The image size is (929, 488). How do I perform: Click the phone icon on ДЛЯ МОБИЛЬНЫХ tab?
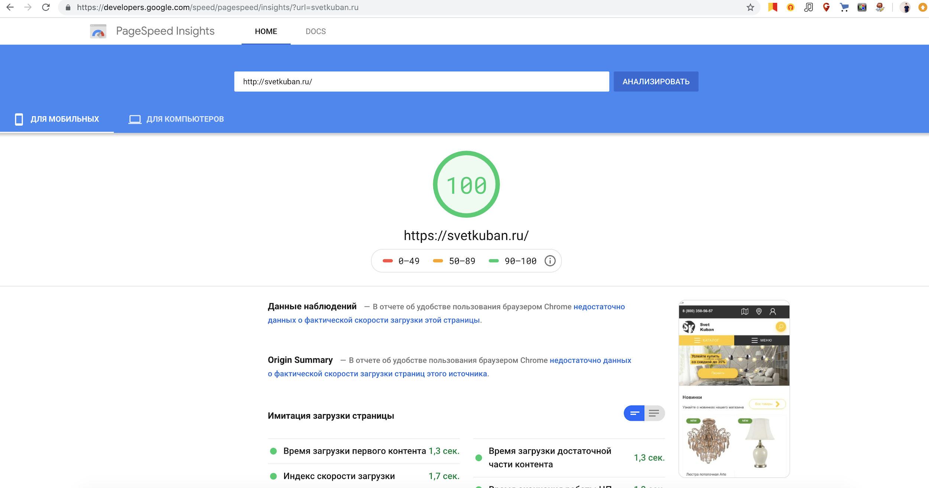(19, 119)
